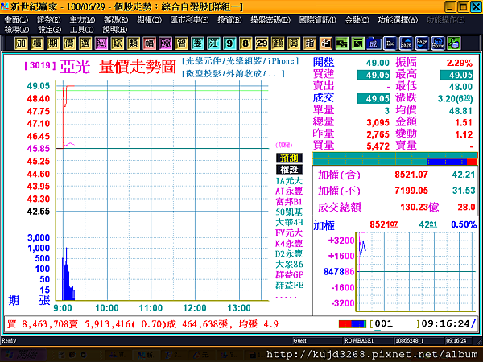Click the Esc toolbar button

[390, 43]
